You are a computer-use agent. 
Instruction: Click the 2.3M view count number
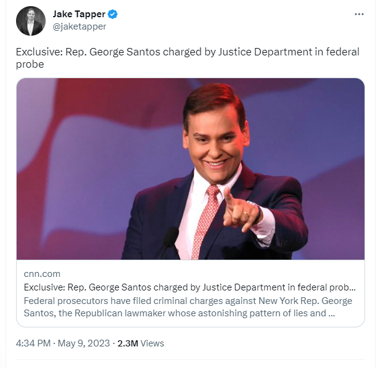click(128, 343)
